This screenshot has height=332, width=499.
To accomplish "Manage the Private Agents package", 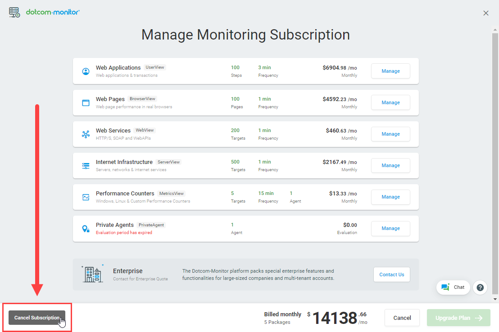I will click(390, 228).
